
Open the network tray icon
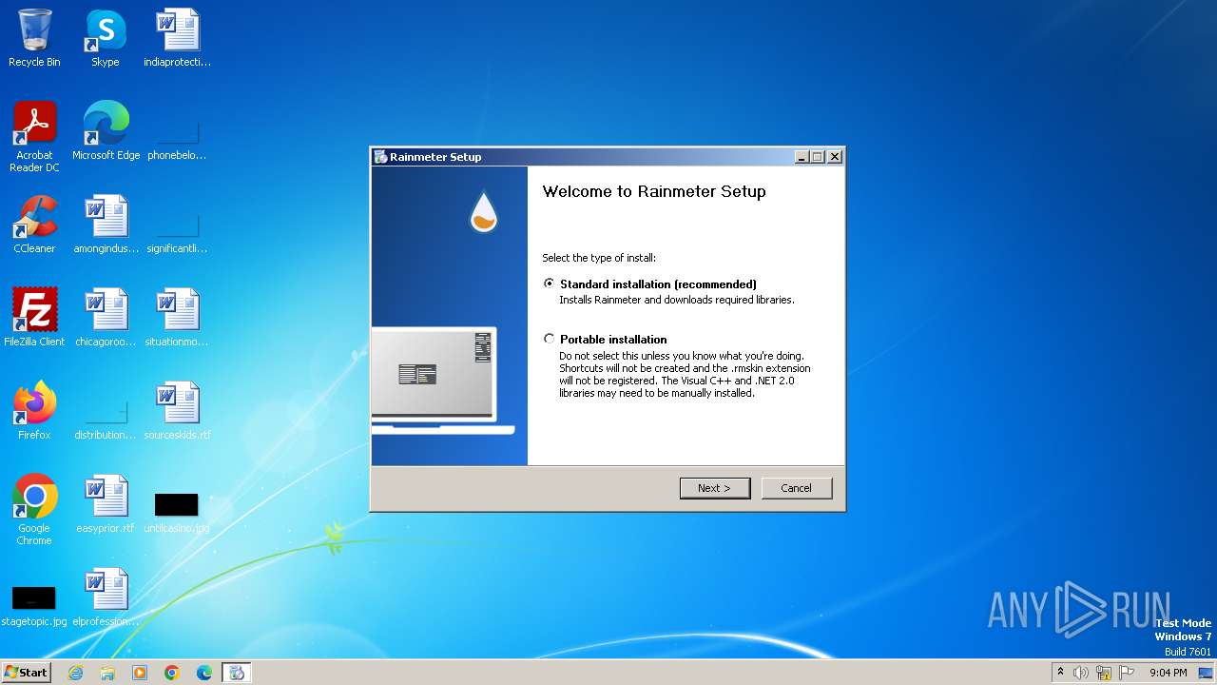(x=1104, y=673)
